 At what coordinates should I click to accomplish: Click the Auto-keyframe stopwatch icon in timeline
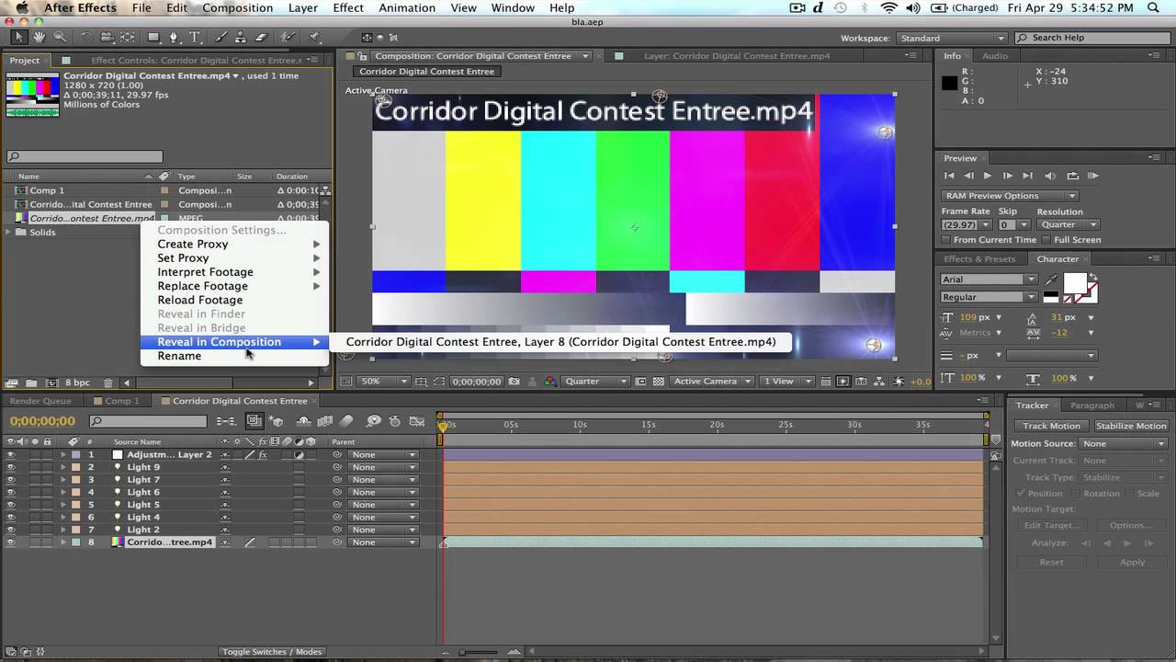click(x=394, y=421)
